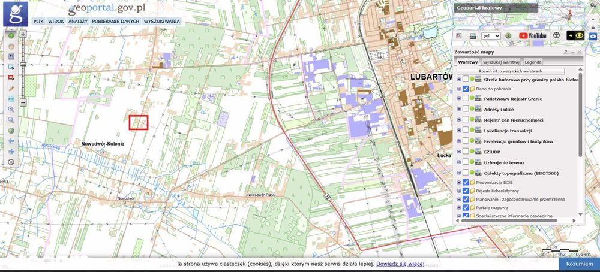Open the pol language dropdown
Viewport: 600px width, 272px height.
(x=491, y=35)
